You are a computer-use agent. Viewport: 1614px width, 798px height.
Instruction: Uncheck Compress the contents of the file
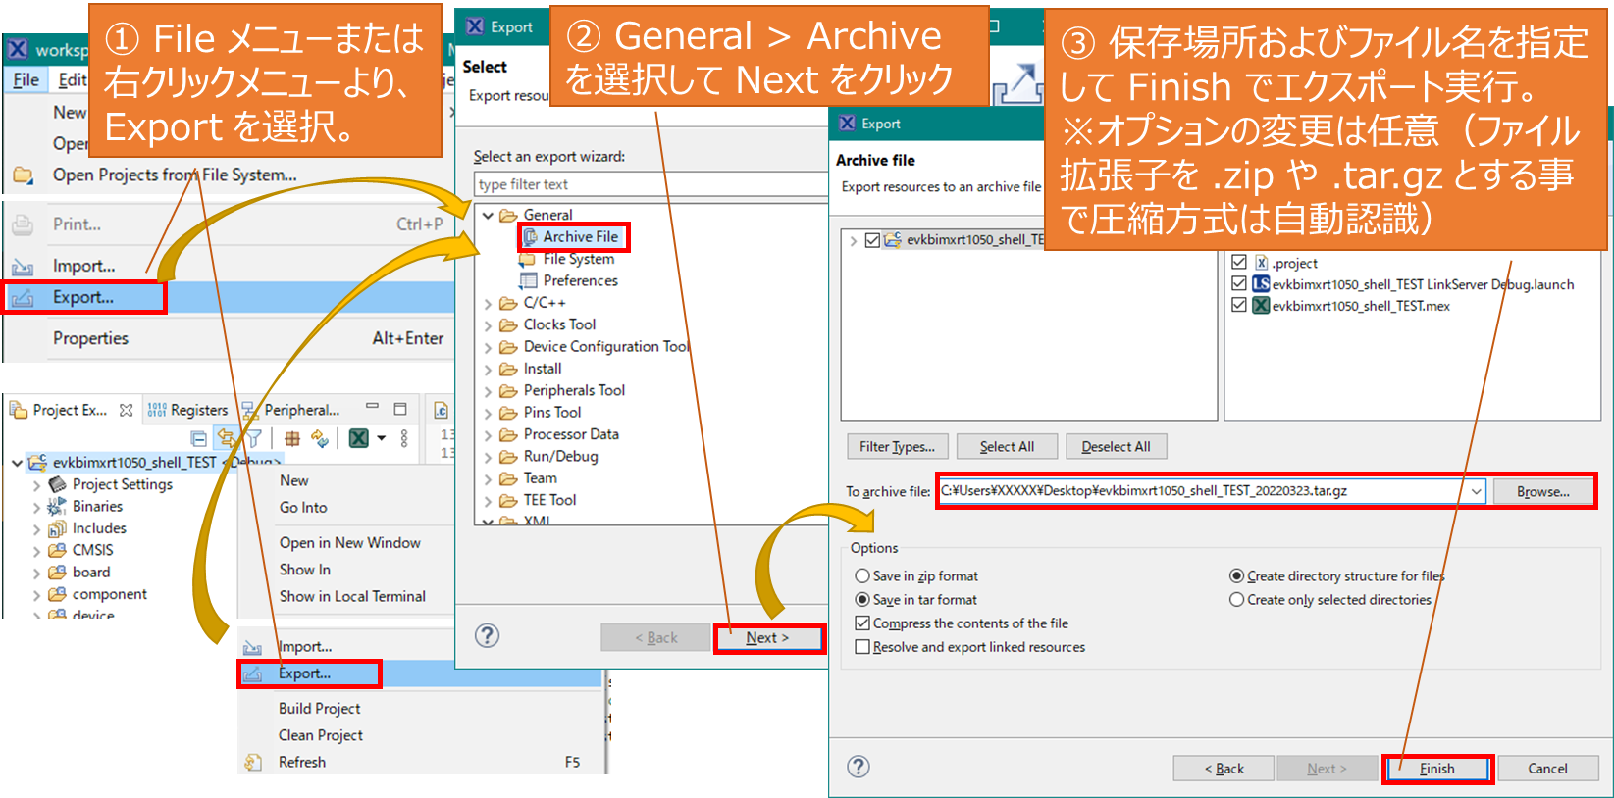click(x=862, y=623)
